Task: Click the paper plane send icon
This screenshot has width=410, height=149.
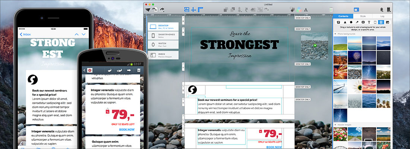Action: 148,9
